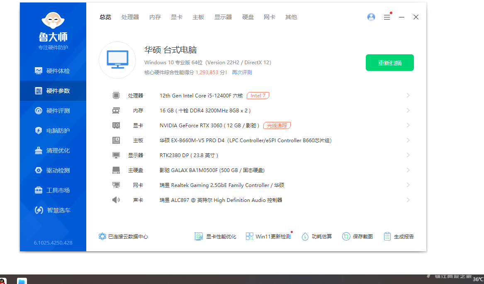Click the 功耗估算 power estimate icon
484x284 pixels.
click(x=305, y=236)
